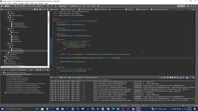Open Google Chrome from the taskbar
Viewport: 198px width, 111px height.
coord(73,109)
